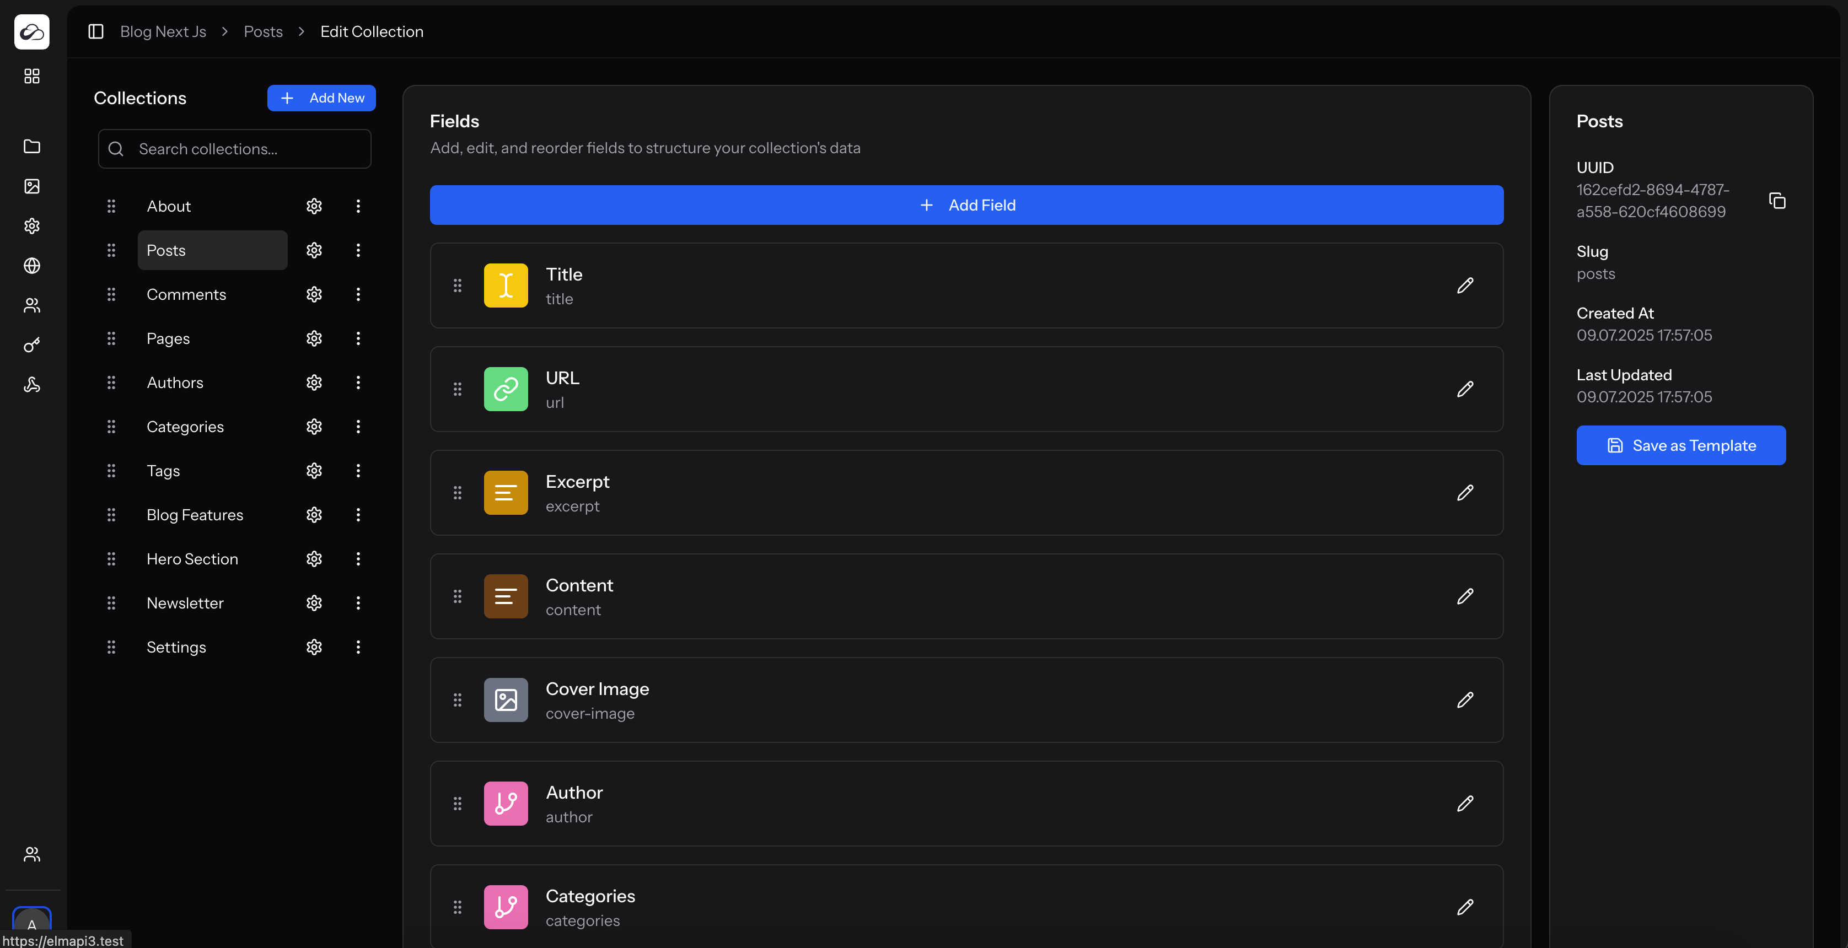Navigate to Posts via the breadcrumb
1848x948 pixels.
(x=262, y=31)
